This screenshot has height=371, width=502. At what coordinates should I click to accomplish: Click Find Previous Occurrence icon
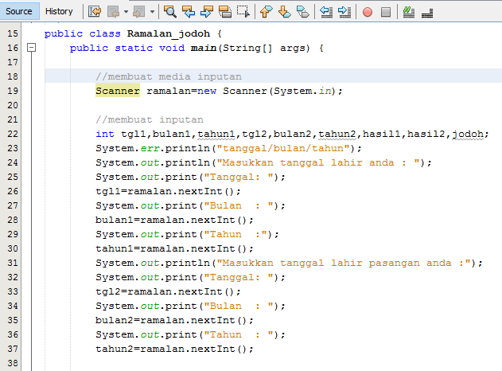pos(189,12)
